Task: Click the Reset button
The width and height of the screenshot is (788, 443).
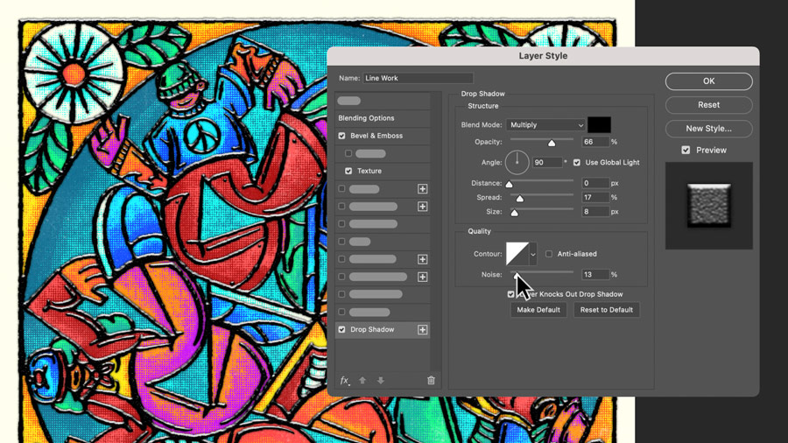Action: coord(708,104)
